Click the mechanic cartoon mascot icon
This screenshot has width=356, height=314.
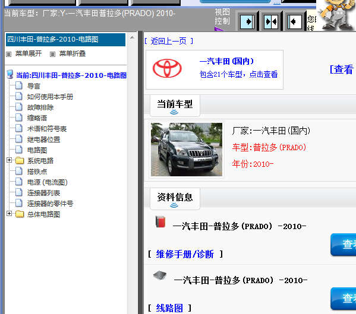pos(336,15)
